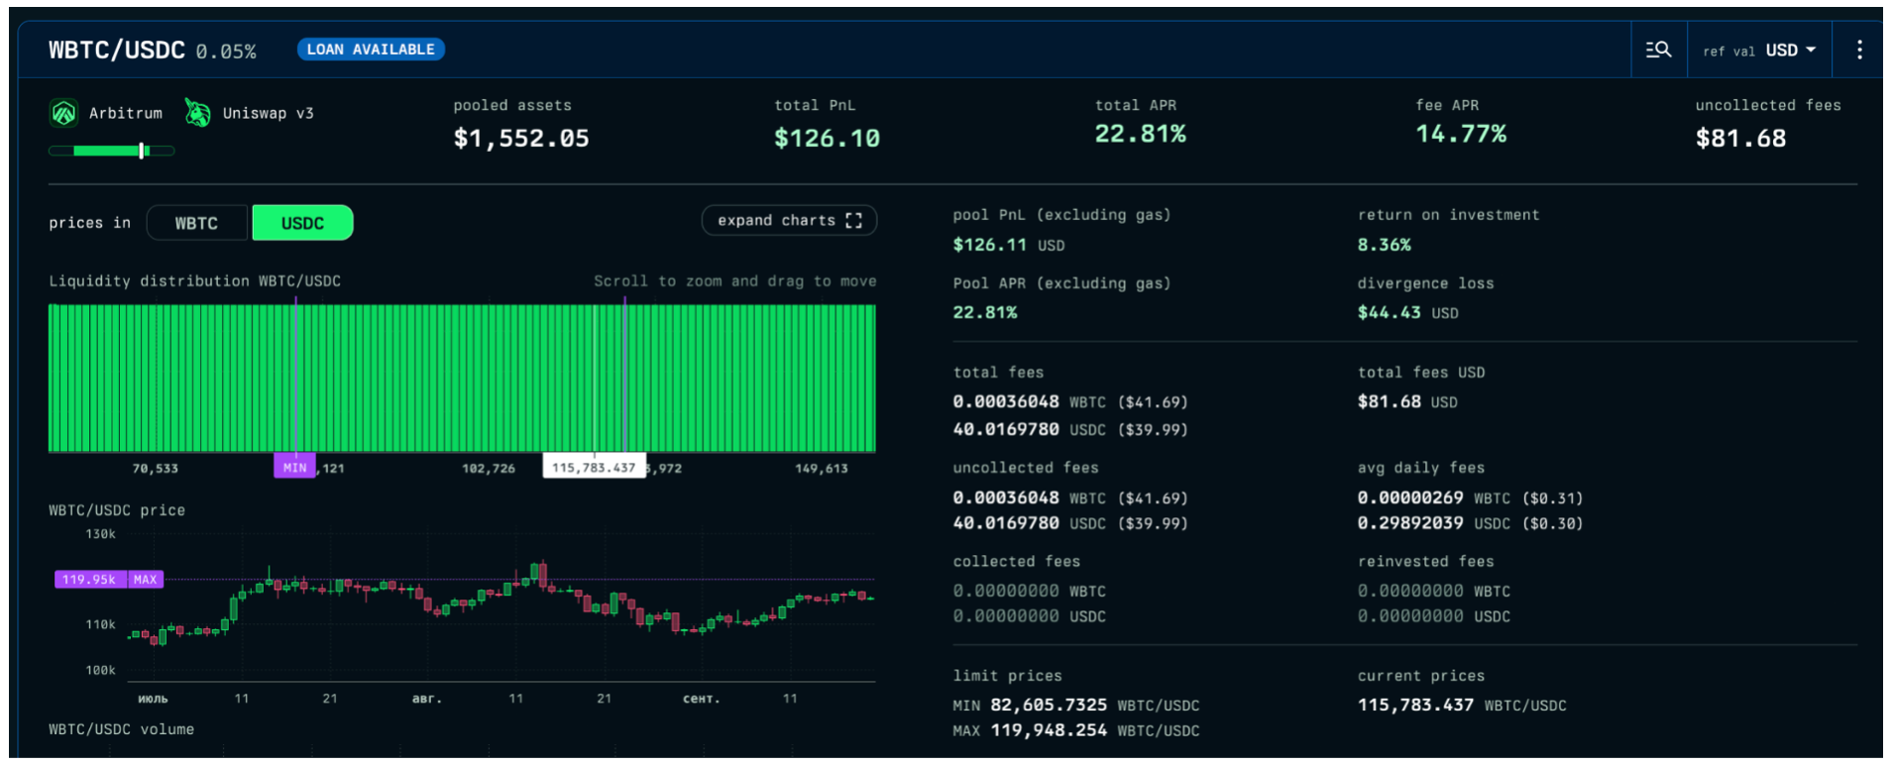Click the Arbitrum network logo icon
The image size is (1893, 765).
[x=63, y=113]
